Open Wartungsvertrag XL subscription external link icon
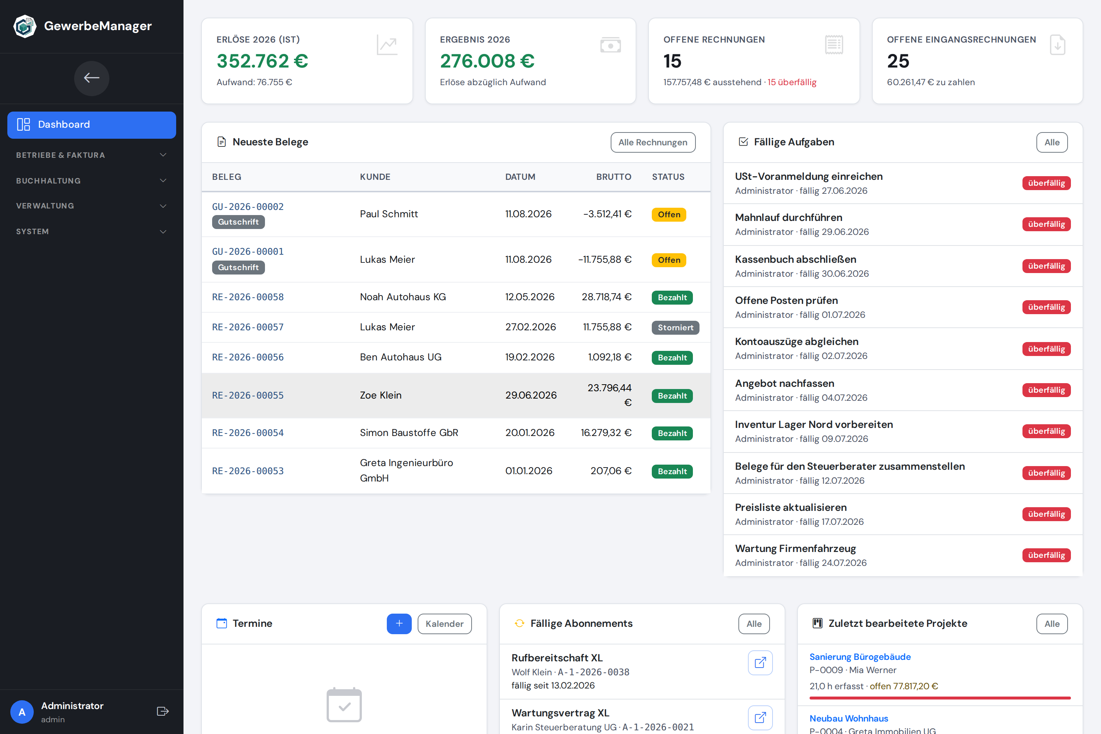Viewport: 1101px width, 734px height. pyautogui.click(x=760, y=717)
